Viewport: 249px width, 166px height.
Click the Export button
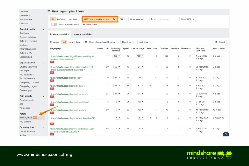pyautogui.click(x=220, y=42)
